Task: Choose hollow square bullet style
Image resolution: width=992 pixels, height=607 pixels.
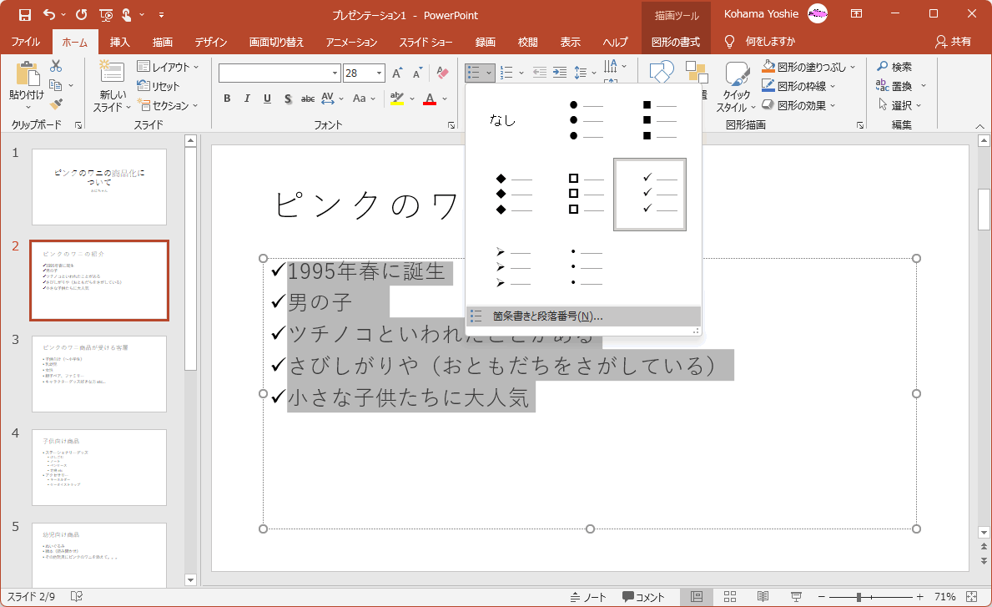Action: tap(587, 195)
